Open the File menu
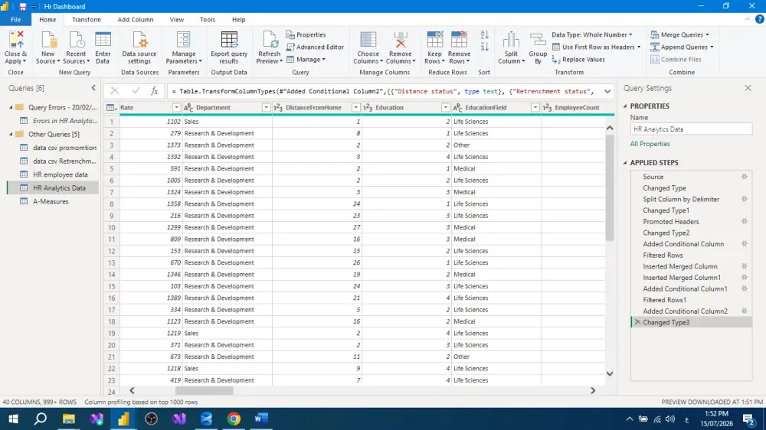The width and height of the screenshot is (766, 430). (x=15, y=20)
